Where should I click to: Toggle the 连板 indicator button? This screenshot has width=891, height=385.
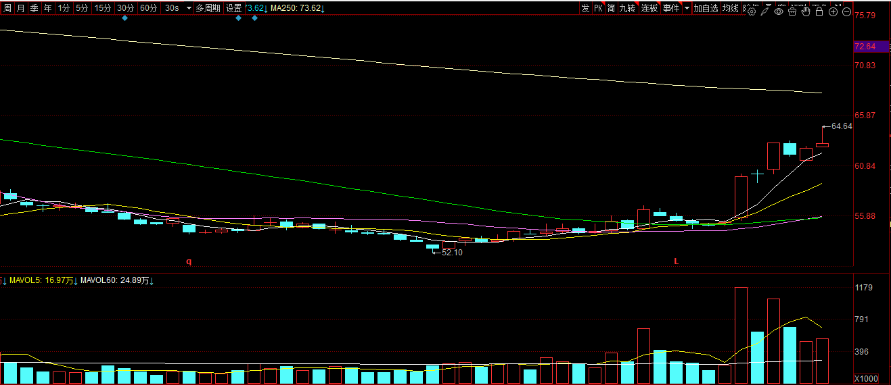coord(649,8)
